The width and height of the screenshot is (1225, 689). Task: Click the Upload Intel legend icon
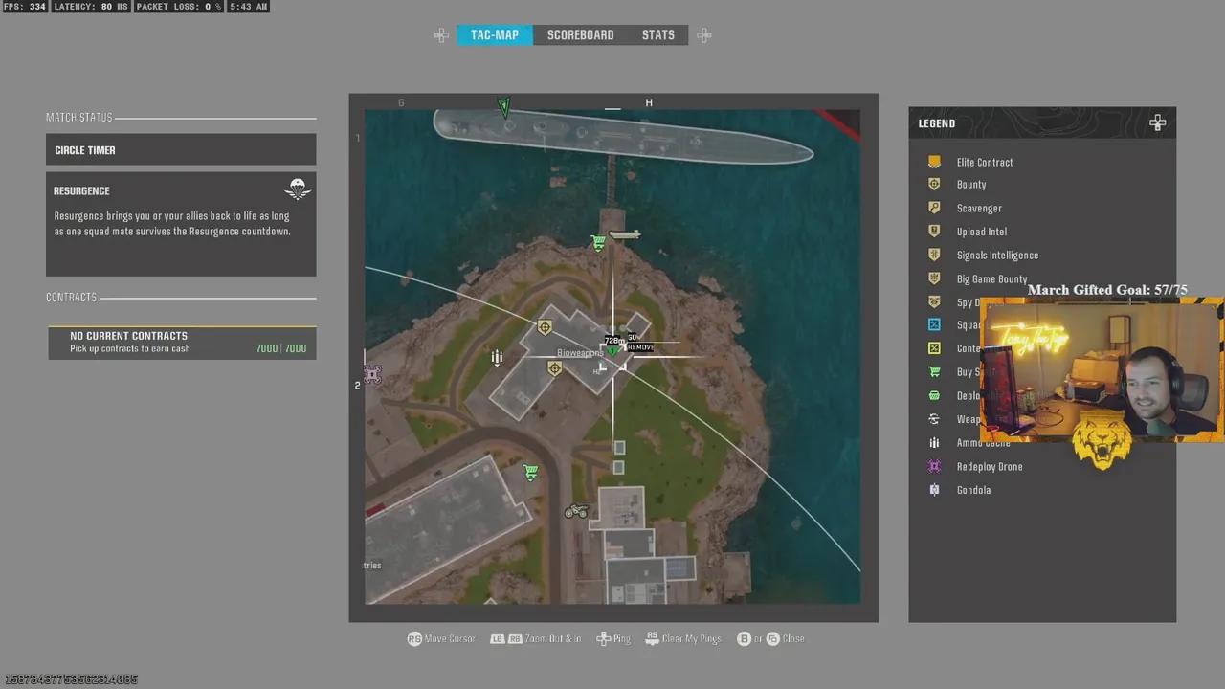click(934, 232)
